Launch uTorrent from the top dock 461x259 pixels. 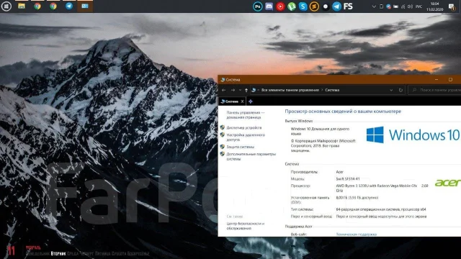click(x=291, y=6)
